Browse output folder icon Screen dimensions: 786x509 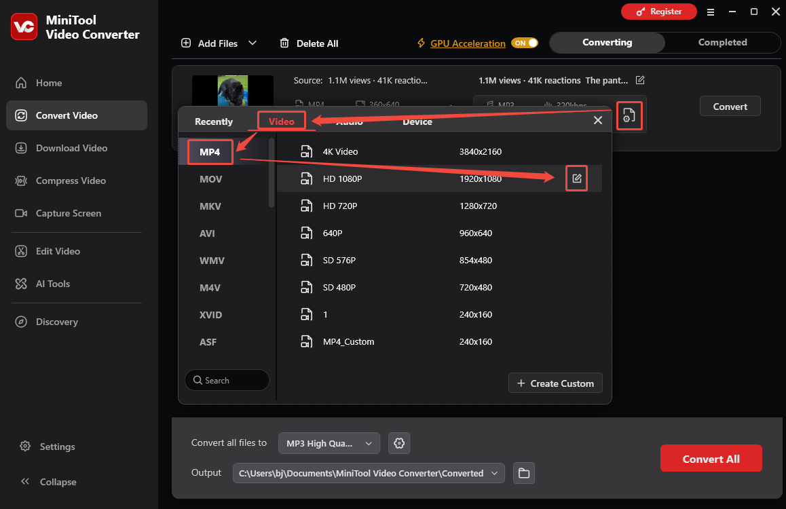coord(524,473)
